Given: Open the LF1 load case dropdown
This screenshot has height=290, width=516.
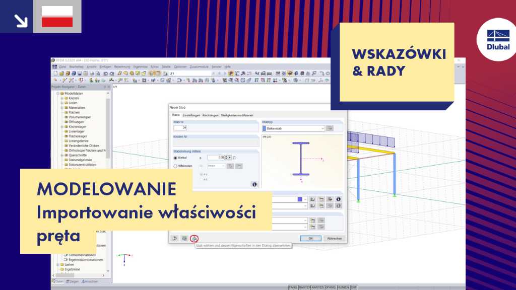Looking at the screenshot, I should coord(192,74).
